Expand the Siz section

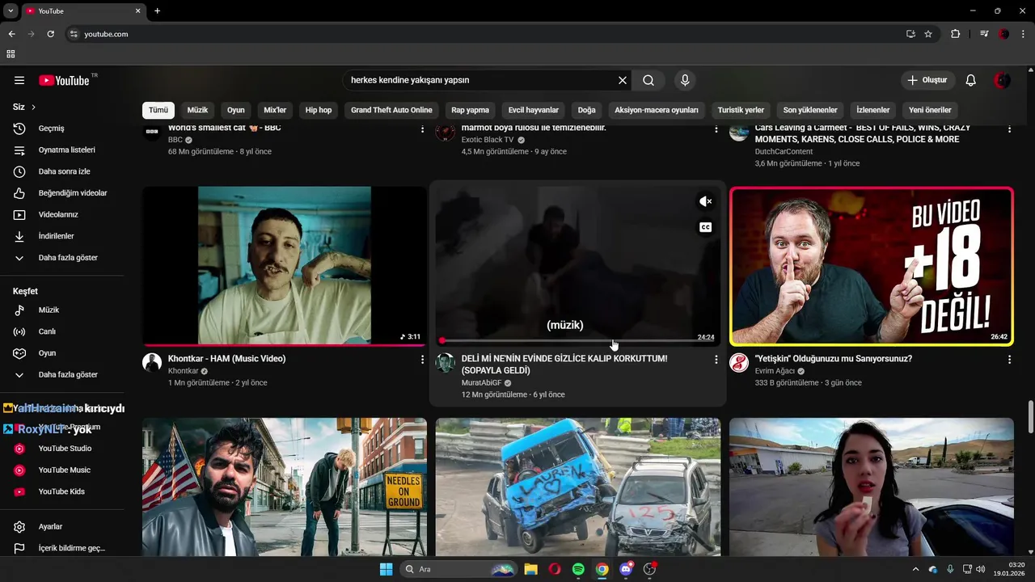(x=24, y=107)
